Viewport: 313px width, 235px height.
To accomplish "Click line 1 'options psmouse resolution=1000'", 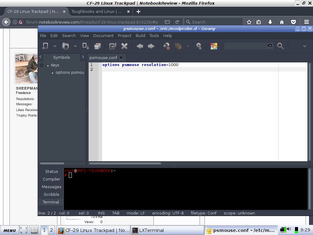I will pos(140,65).
